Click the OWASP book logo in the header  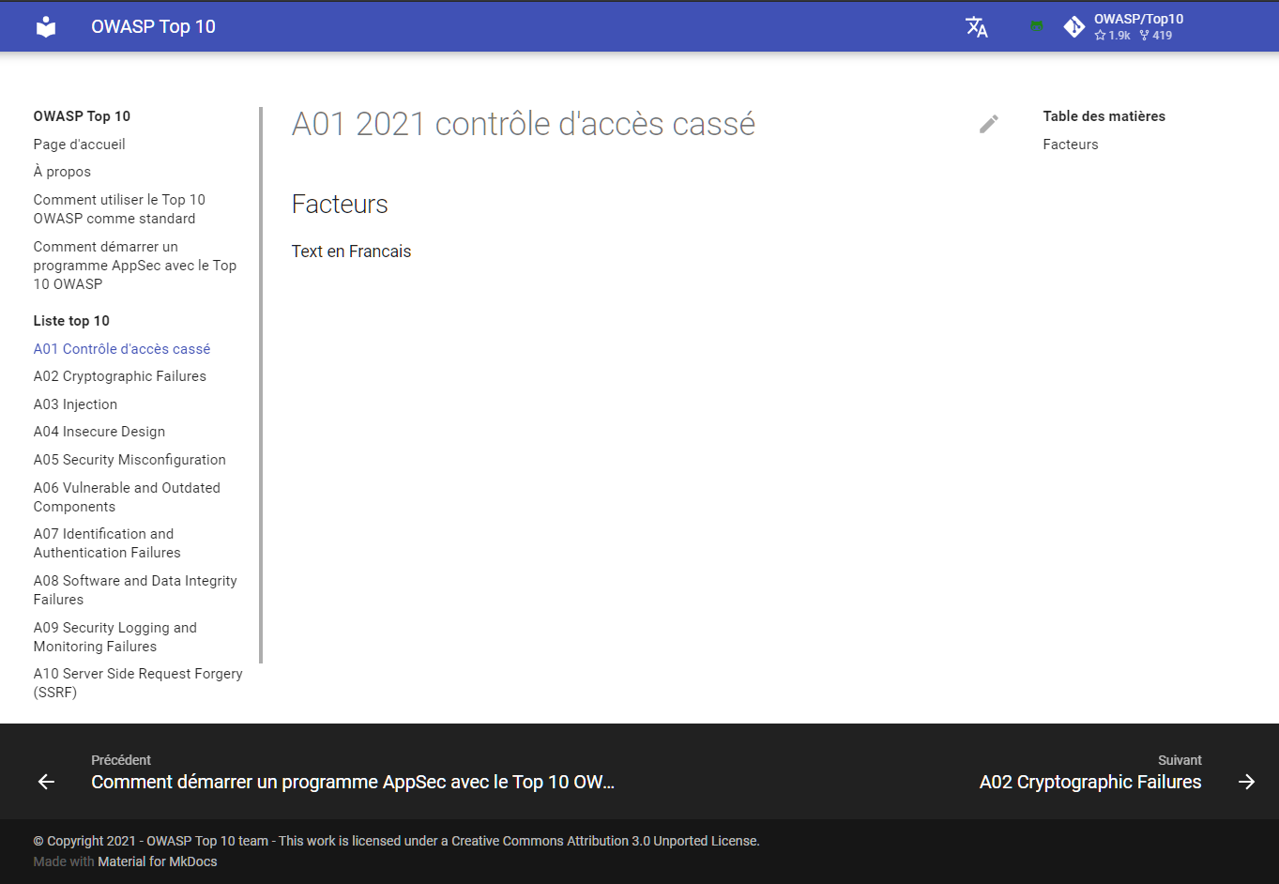46,27
